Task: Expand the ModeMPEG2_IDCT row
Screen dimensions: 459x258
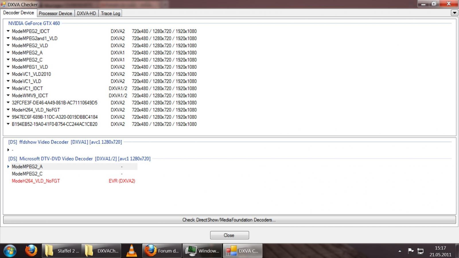Action: tap(8, 31)
